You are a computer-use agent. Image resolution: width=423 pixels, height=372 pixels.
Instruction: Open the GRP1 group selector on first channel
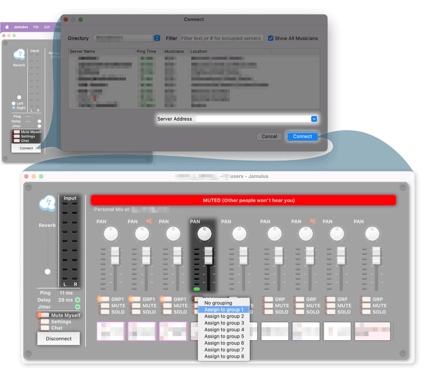click(x=102, y=299)
